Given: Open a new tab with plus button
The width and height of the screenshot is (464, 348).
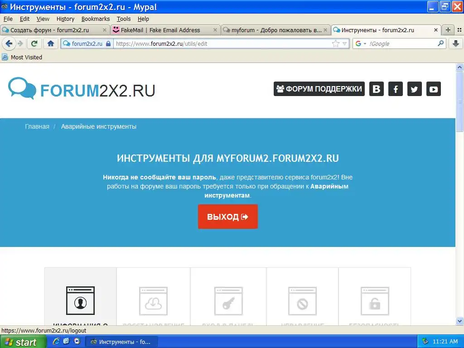Looking at the screenshot, I should coord(448,30).
